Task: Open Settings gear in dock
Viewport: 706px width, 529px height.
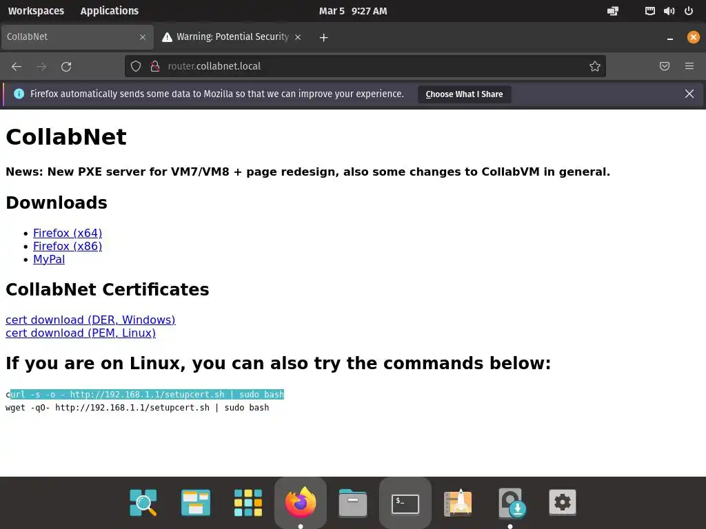Action: [x=563, y=501]
